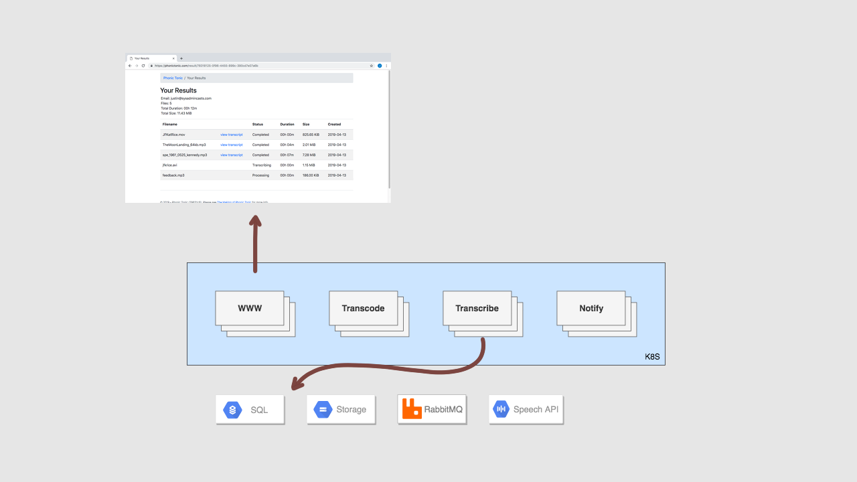Viewport: 857px width, 482px height.
Task: Click the Storage hexagon icon
Action: click(323, 410)
